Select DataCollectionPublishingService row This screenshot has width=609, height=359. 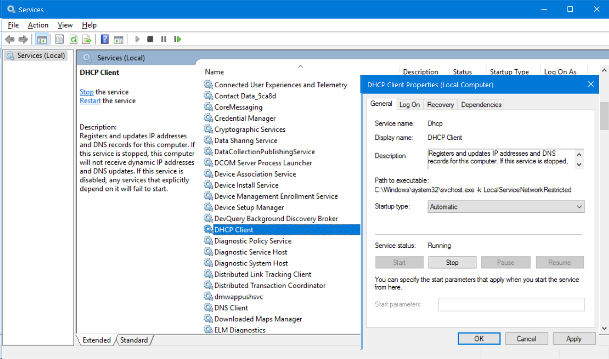265,152
